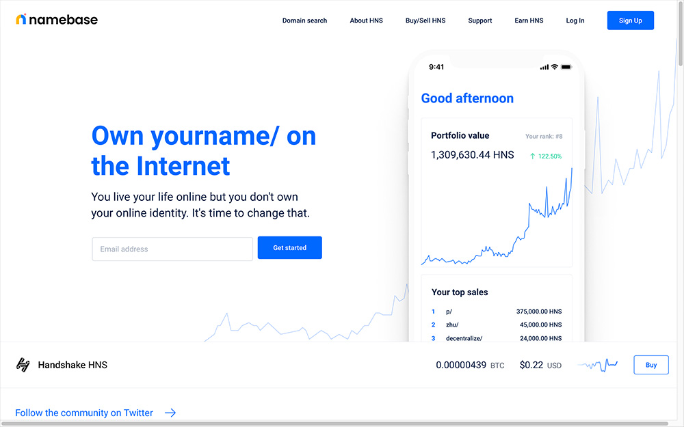Click the namebase wordmark text
The image size is (684, 427).
tap(63, 20)
